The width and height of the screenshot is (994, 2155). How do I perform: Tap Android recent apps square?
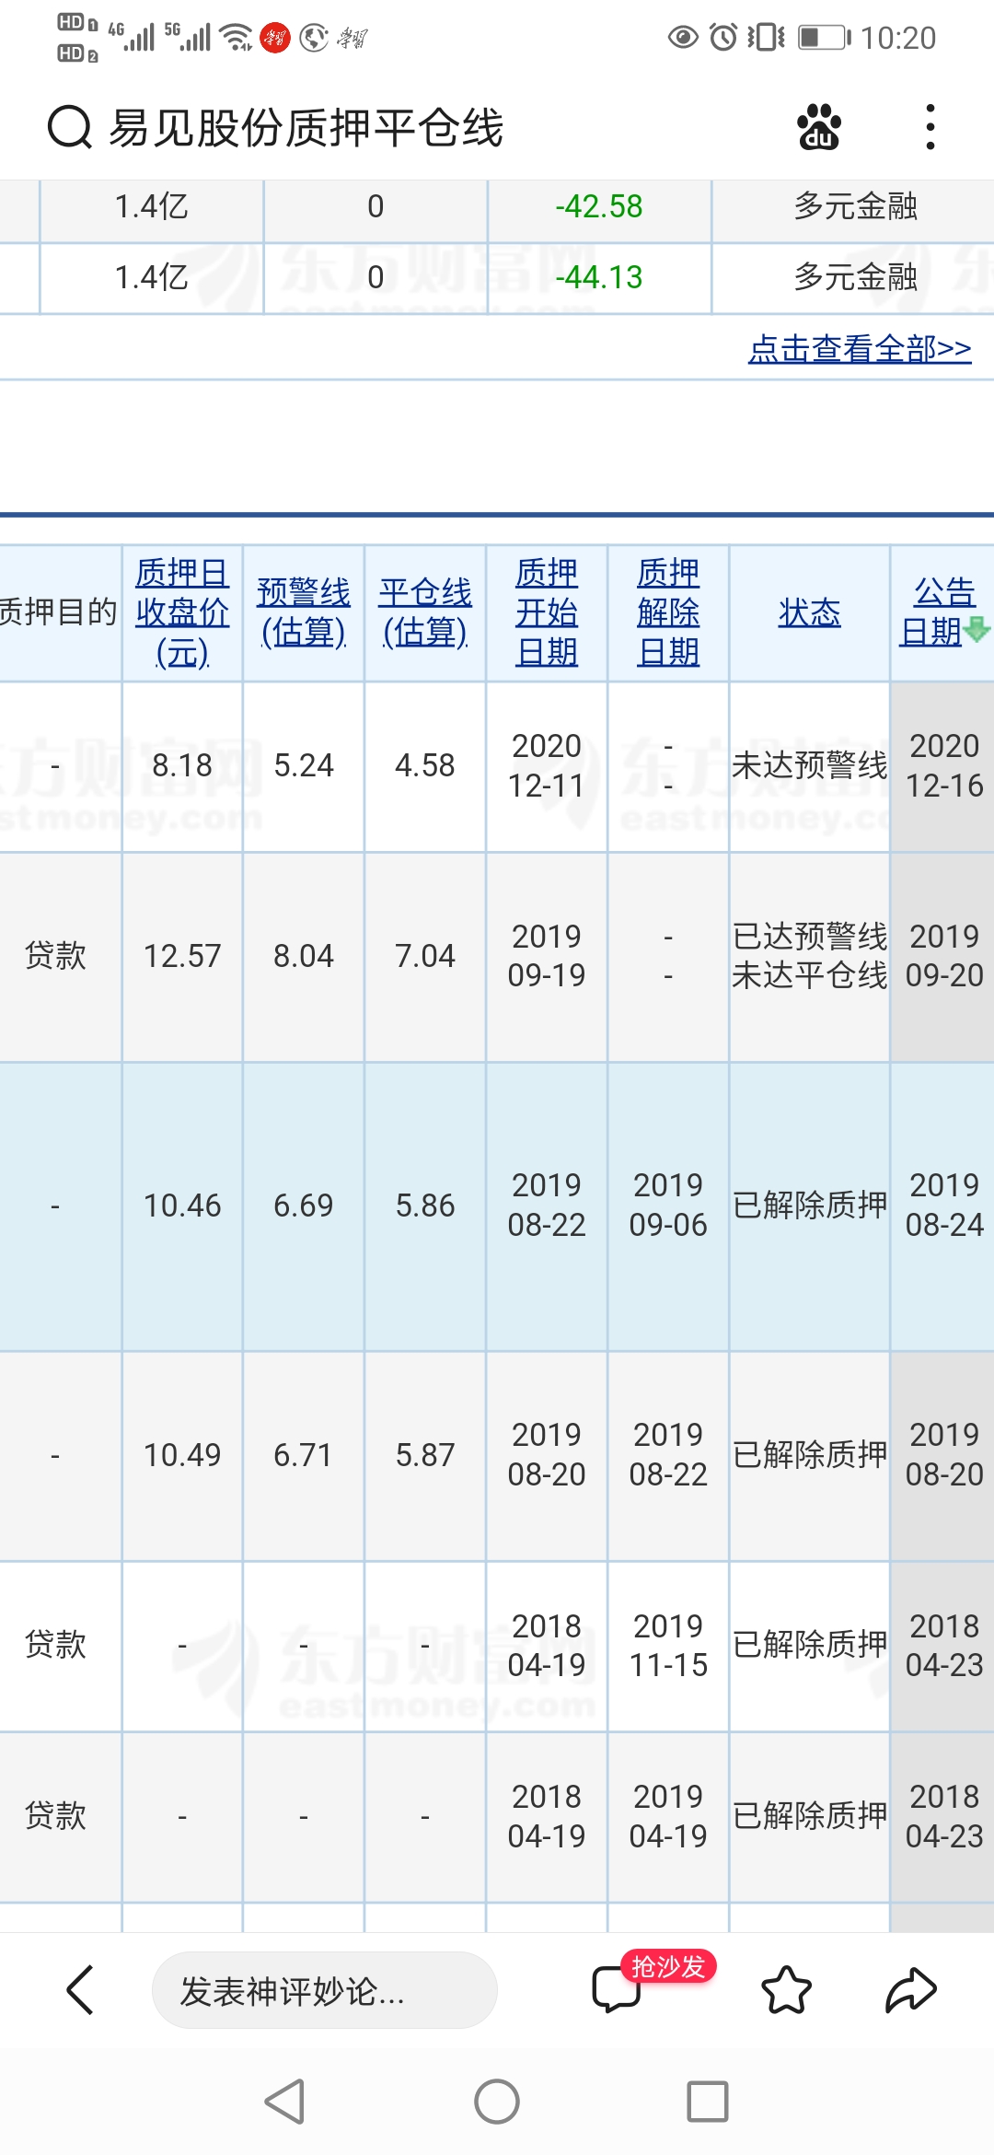point(708,2102)
